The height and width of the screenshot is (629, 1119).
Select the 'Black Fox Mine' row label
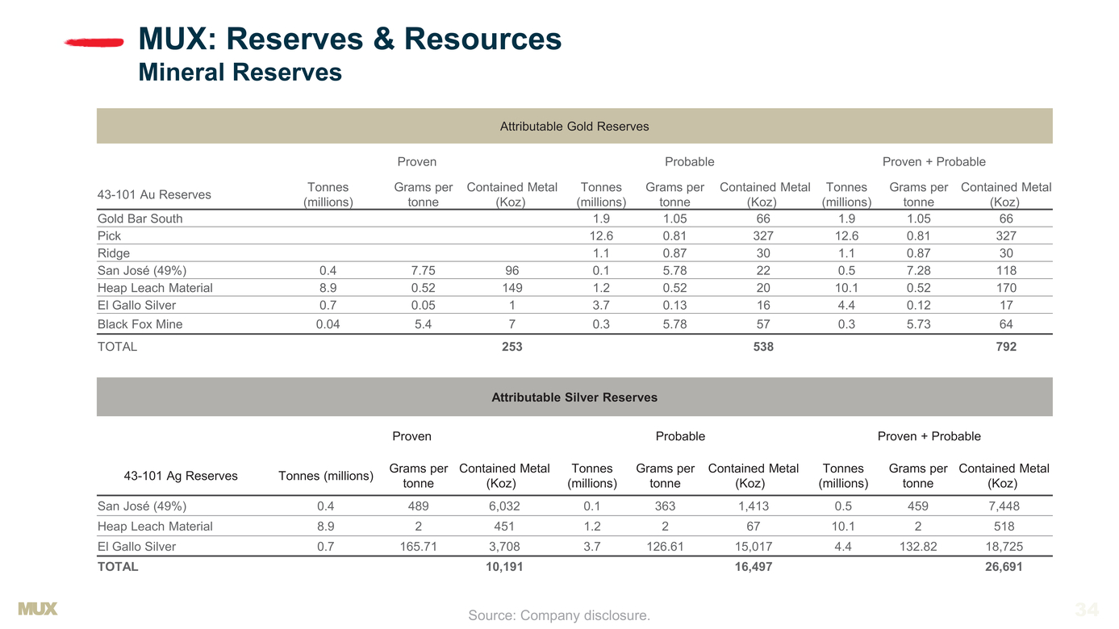pos(140,324)
